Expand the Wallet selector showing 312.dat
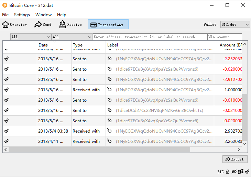The width and height of the screenshot is (251, 177). (235, 24)
